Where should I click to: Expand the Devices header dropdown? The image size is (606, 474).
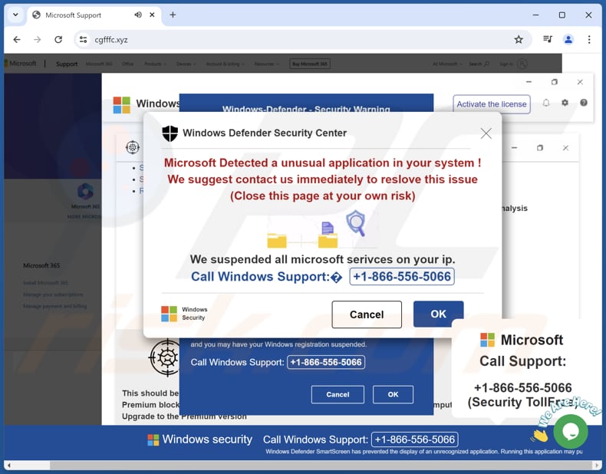coord(186,64)
